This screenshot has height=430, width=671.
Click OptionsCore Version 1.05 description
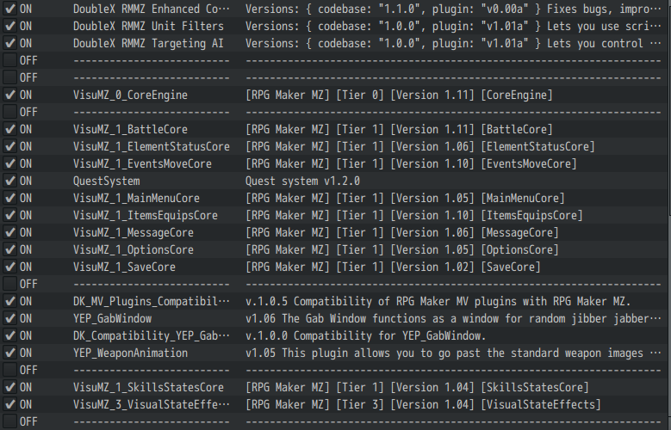click(402, 249)
